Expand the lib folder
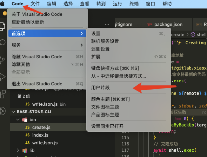 coord(18,150)
